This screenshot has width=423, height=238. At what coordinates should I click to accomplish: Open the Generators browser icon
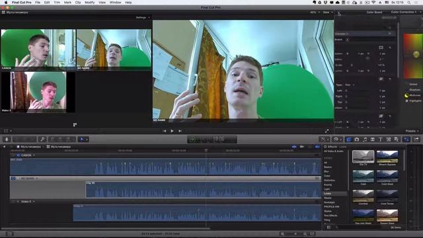389,139
